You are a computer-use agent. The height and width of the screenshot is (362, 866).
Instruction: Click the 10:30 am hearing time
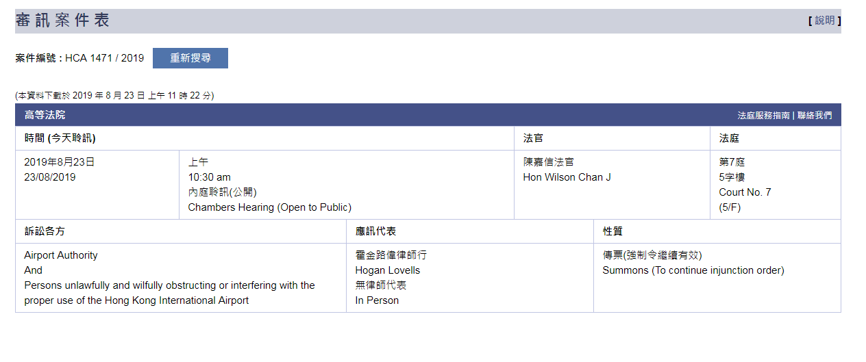(x=209, y=177)
